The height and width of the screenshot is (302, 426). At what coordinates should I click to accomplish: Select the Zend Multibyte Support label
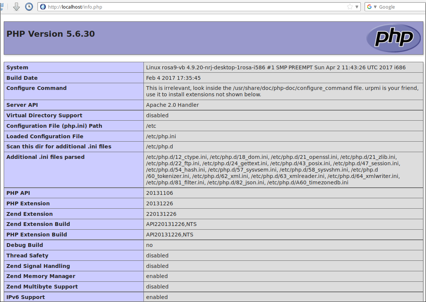click(42, 287)
